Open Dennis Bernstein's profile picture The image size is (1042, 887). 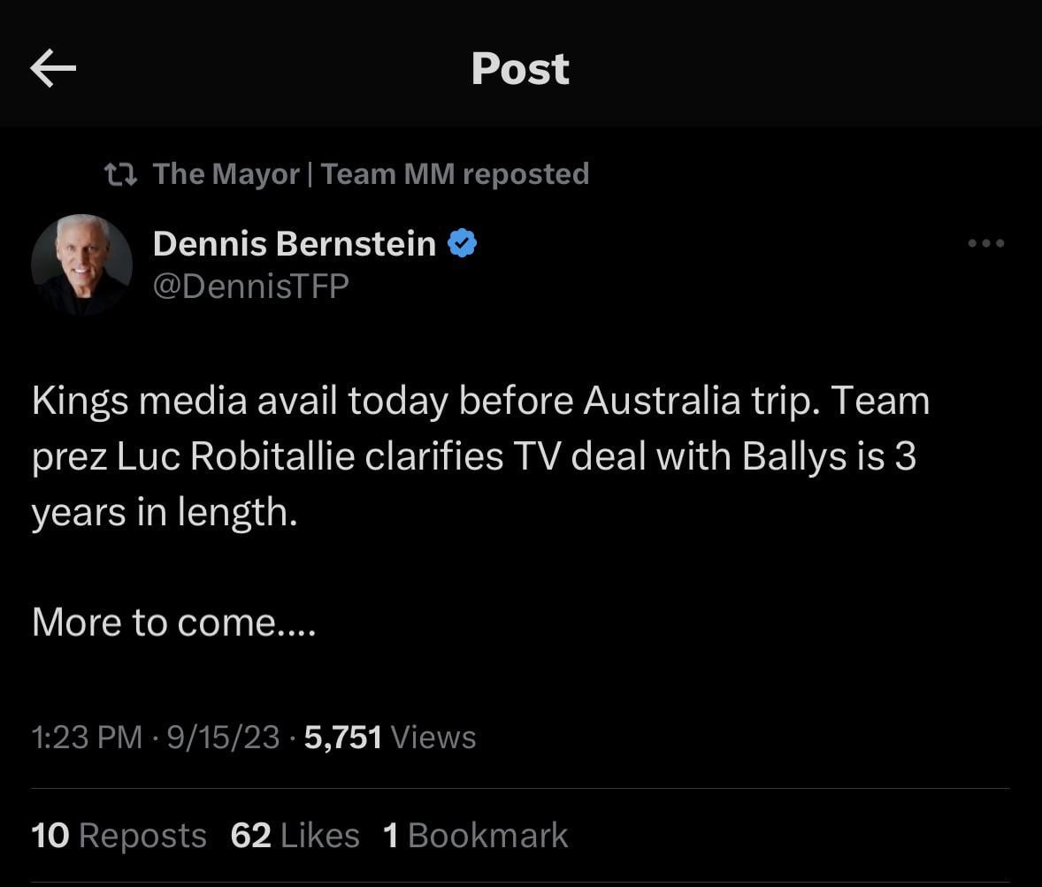coord(81,264)
